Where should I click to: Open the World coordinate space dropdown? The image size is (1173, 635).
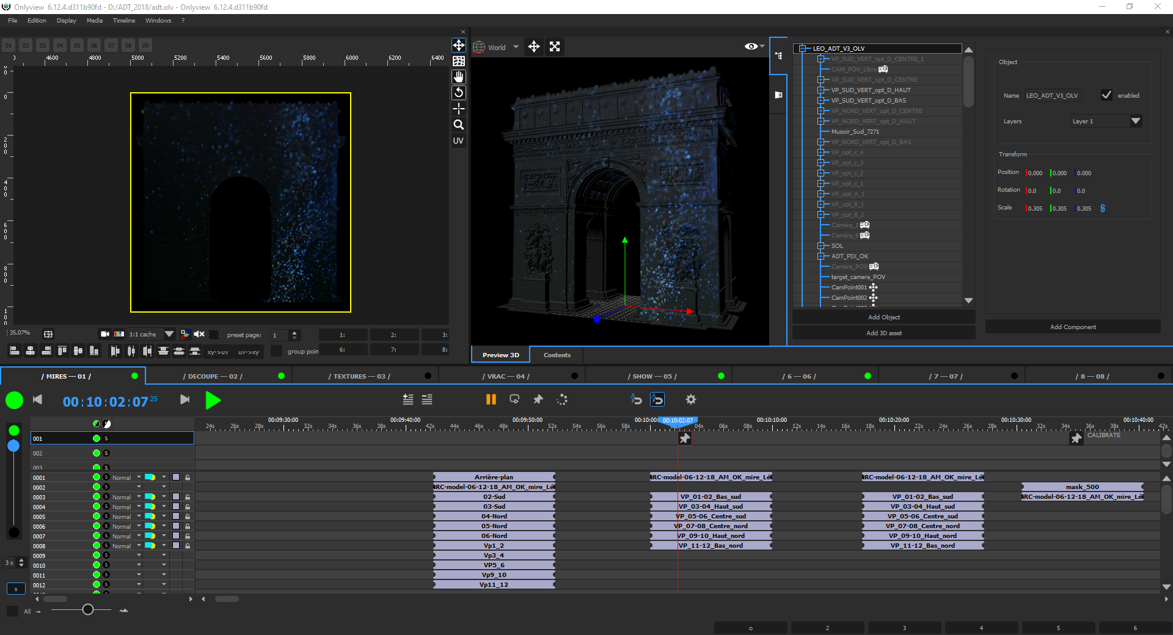click(x=496, y=47)
